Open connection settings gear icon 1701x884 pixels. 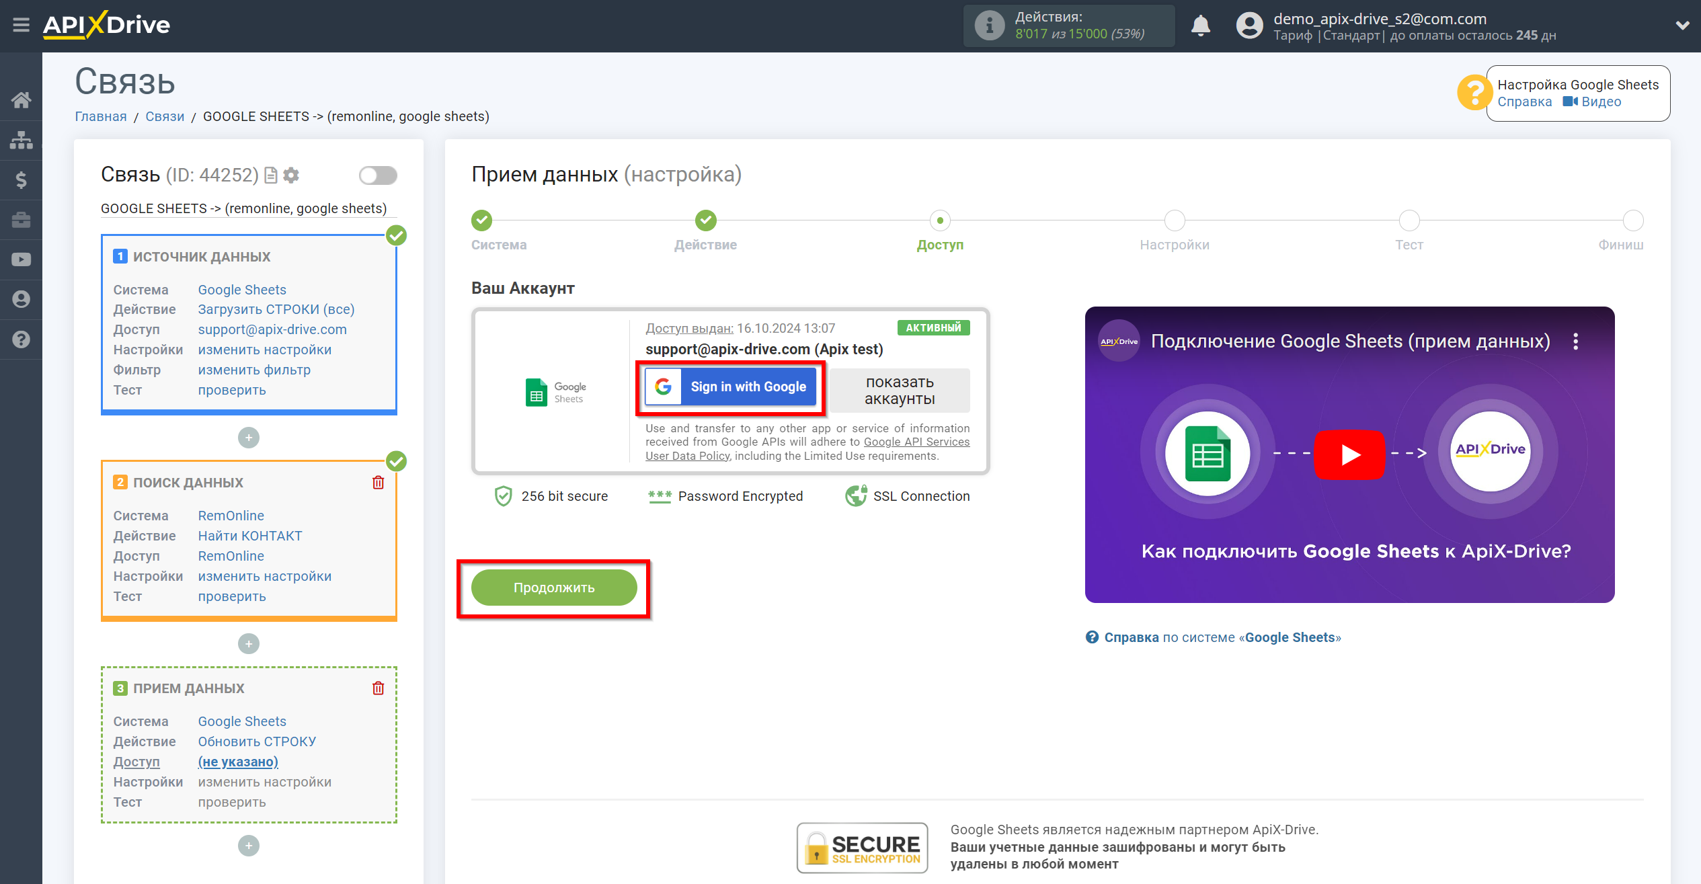[x=291, y=175]
